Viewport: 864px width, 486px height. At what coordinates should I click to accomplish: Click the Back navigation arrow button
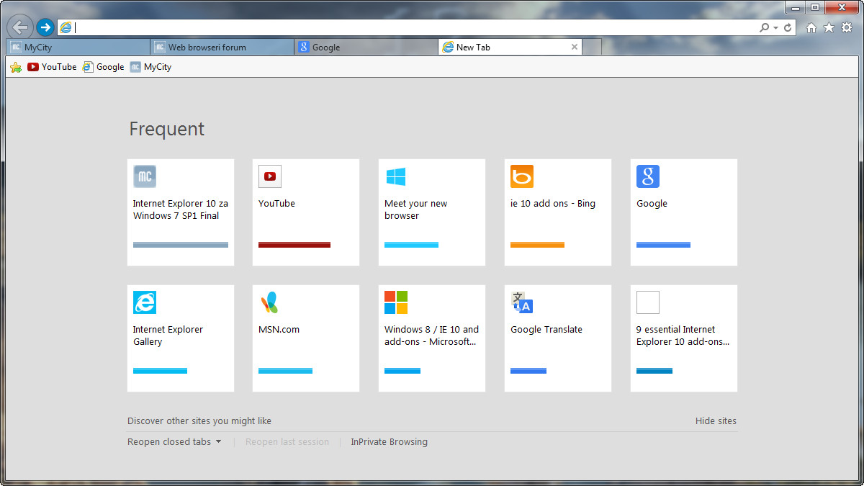[20, 27]
